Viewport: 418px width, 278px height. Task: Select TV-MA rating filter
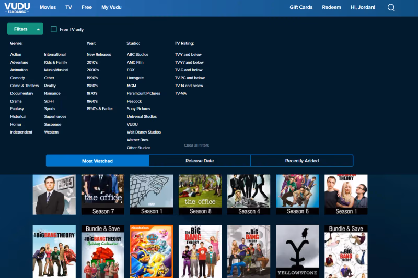(181, 93)
